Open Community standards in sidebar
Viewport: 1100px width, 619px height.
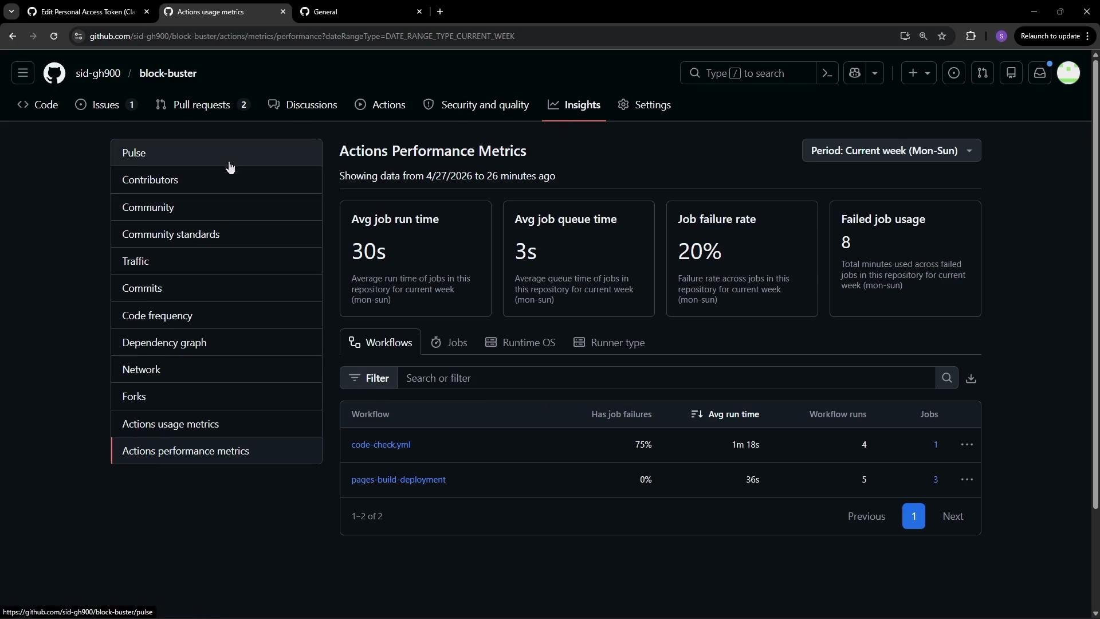[217, 234]
